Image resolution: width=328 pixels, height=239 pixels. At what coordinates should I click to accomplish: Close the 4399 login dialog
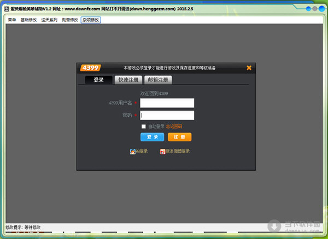pos(249,68)
